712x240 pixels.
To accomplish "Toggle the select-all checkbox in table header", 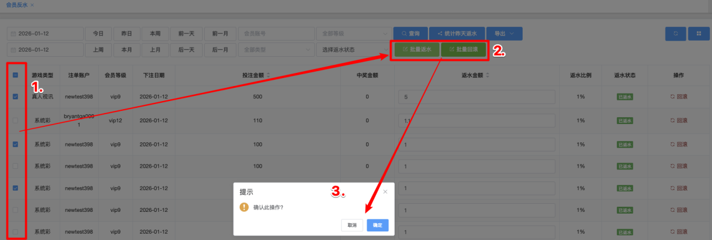I will pyautogui.click(x=15, y=75).
